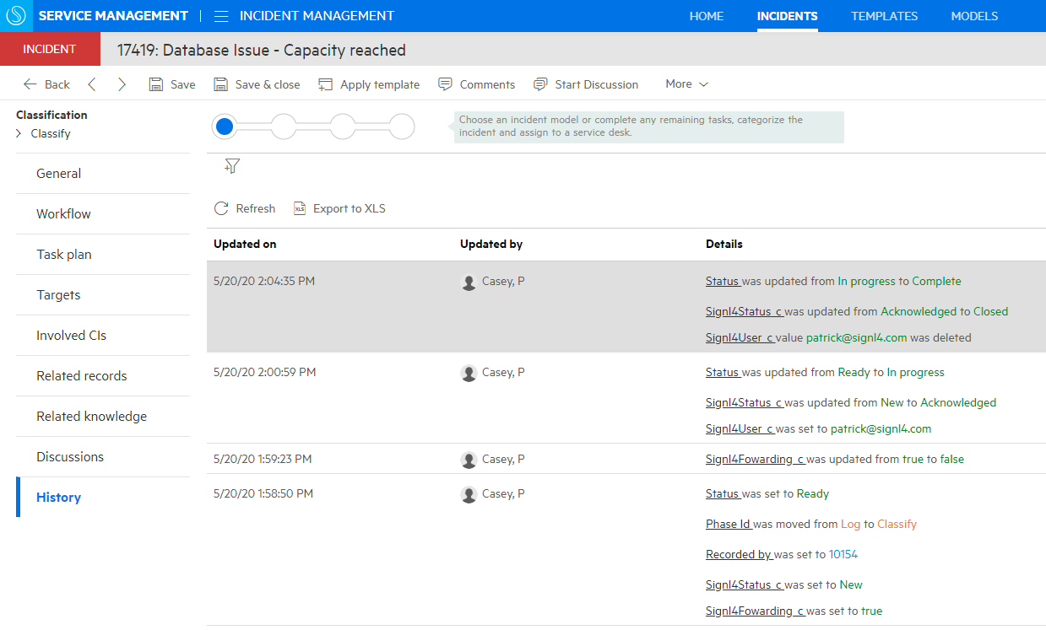
Task: Go to next record arrow
Action: point(122,84)
